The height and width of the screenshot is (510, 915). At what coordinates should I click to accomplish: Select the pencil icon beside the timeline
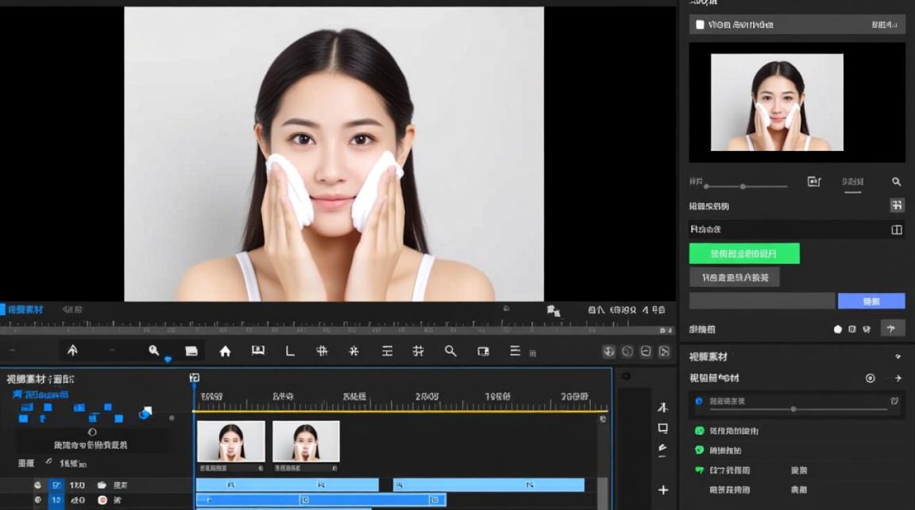pos(662,449)
